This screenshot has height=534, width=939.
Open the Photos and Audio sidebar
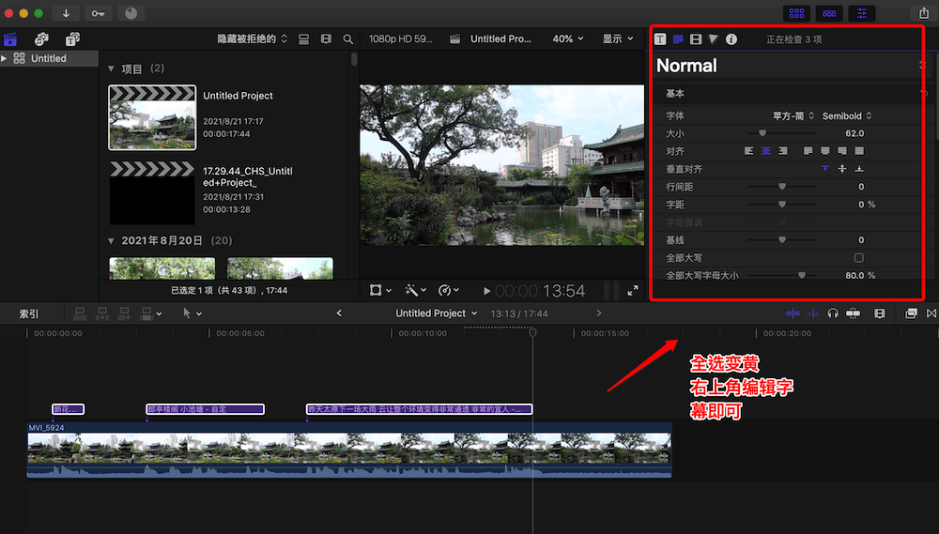click(41, 38)
